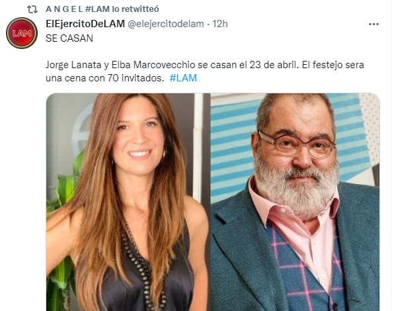394x311 pixels.
Task: Click the #LAM text in retweeted line
Action: tap(97, 9)
